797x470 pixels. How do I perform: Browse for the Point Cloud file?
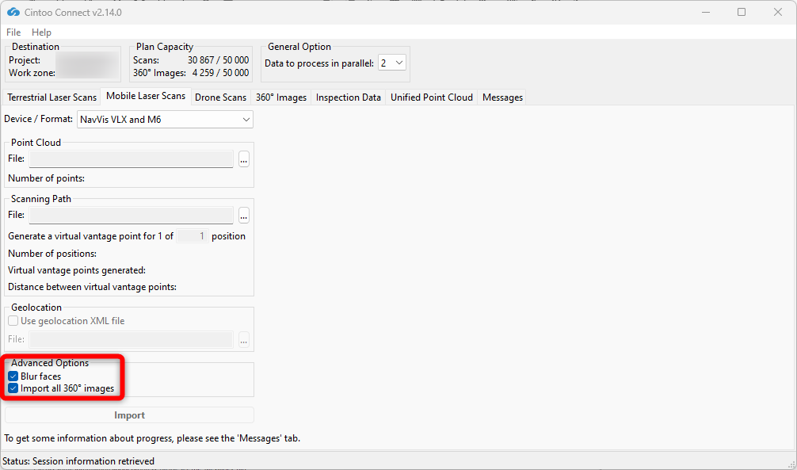[x=244, y=160]
